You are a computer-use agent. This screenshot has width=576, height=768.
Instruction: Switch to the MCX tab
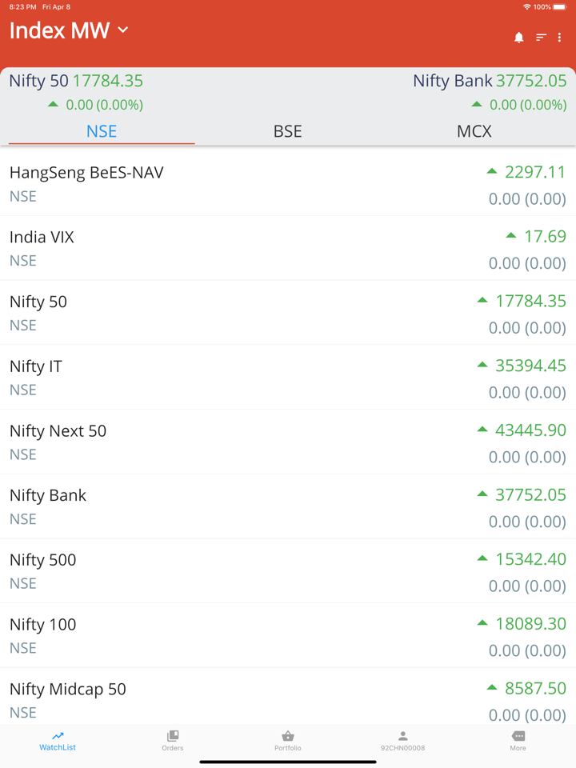click(x=474, y=131)
